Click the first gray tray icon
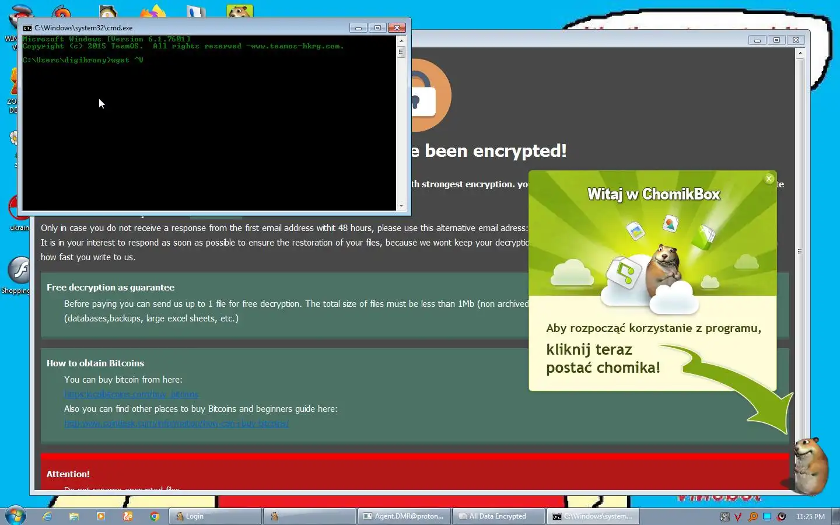Viewport: 840px width, 525px height. tap(724, 517)
